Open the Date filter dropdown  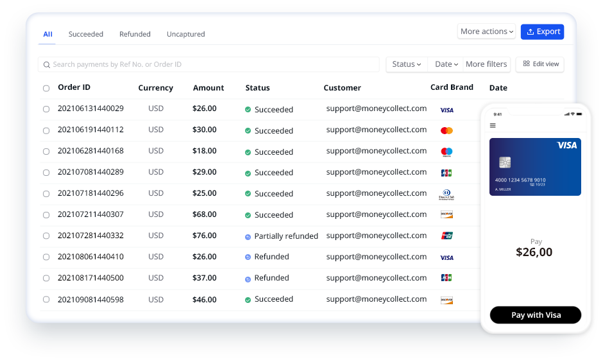tap(446, 64)
